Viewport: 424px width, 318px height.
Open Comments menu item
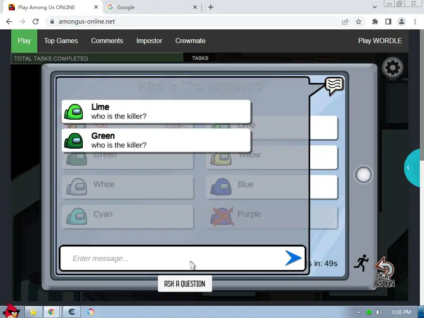point(107,41)
